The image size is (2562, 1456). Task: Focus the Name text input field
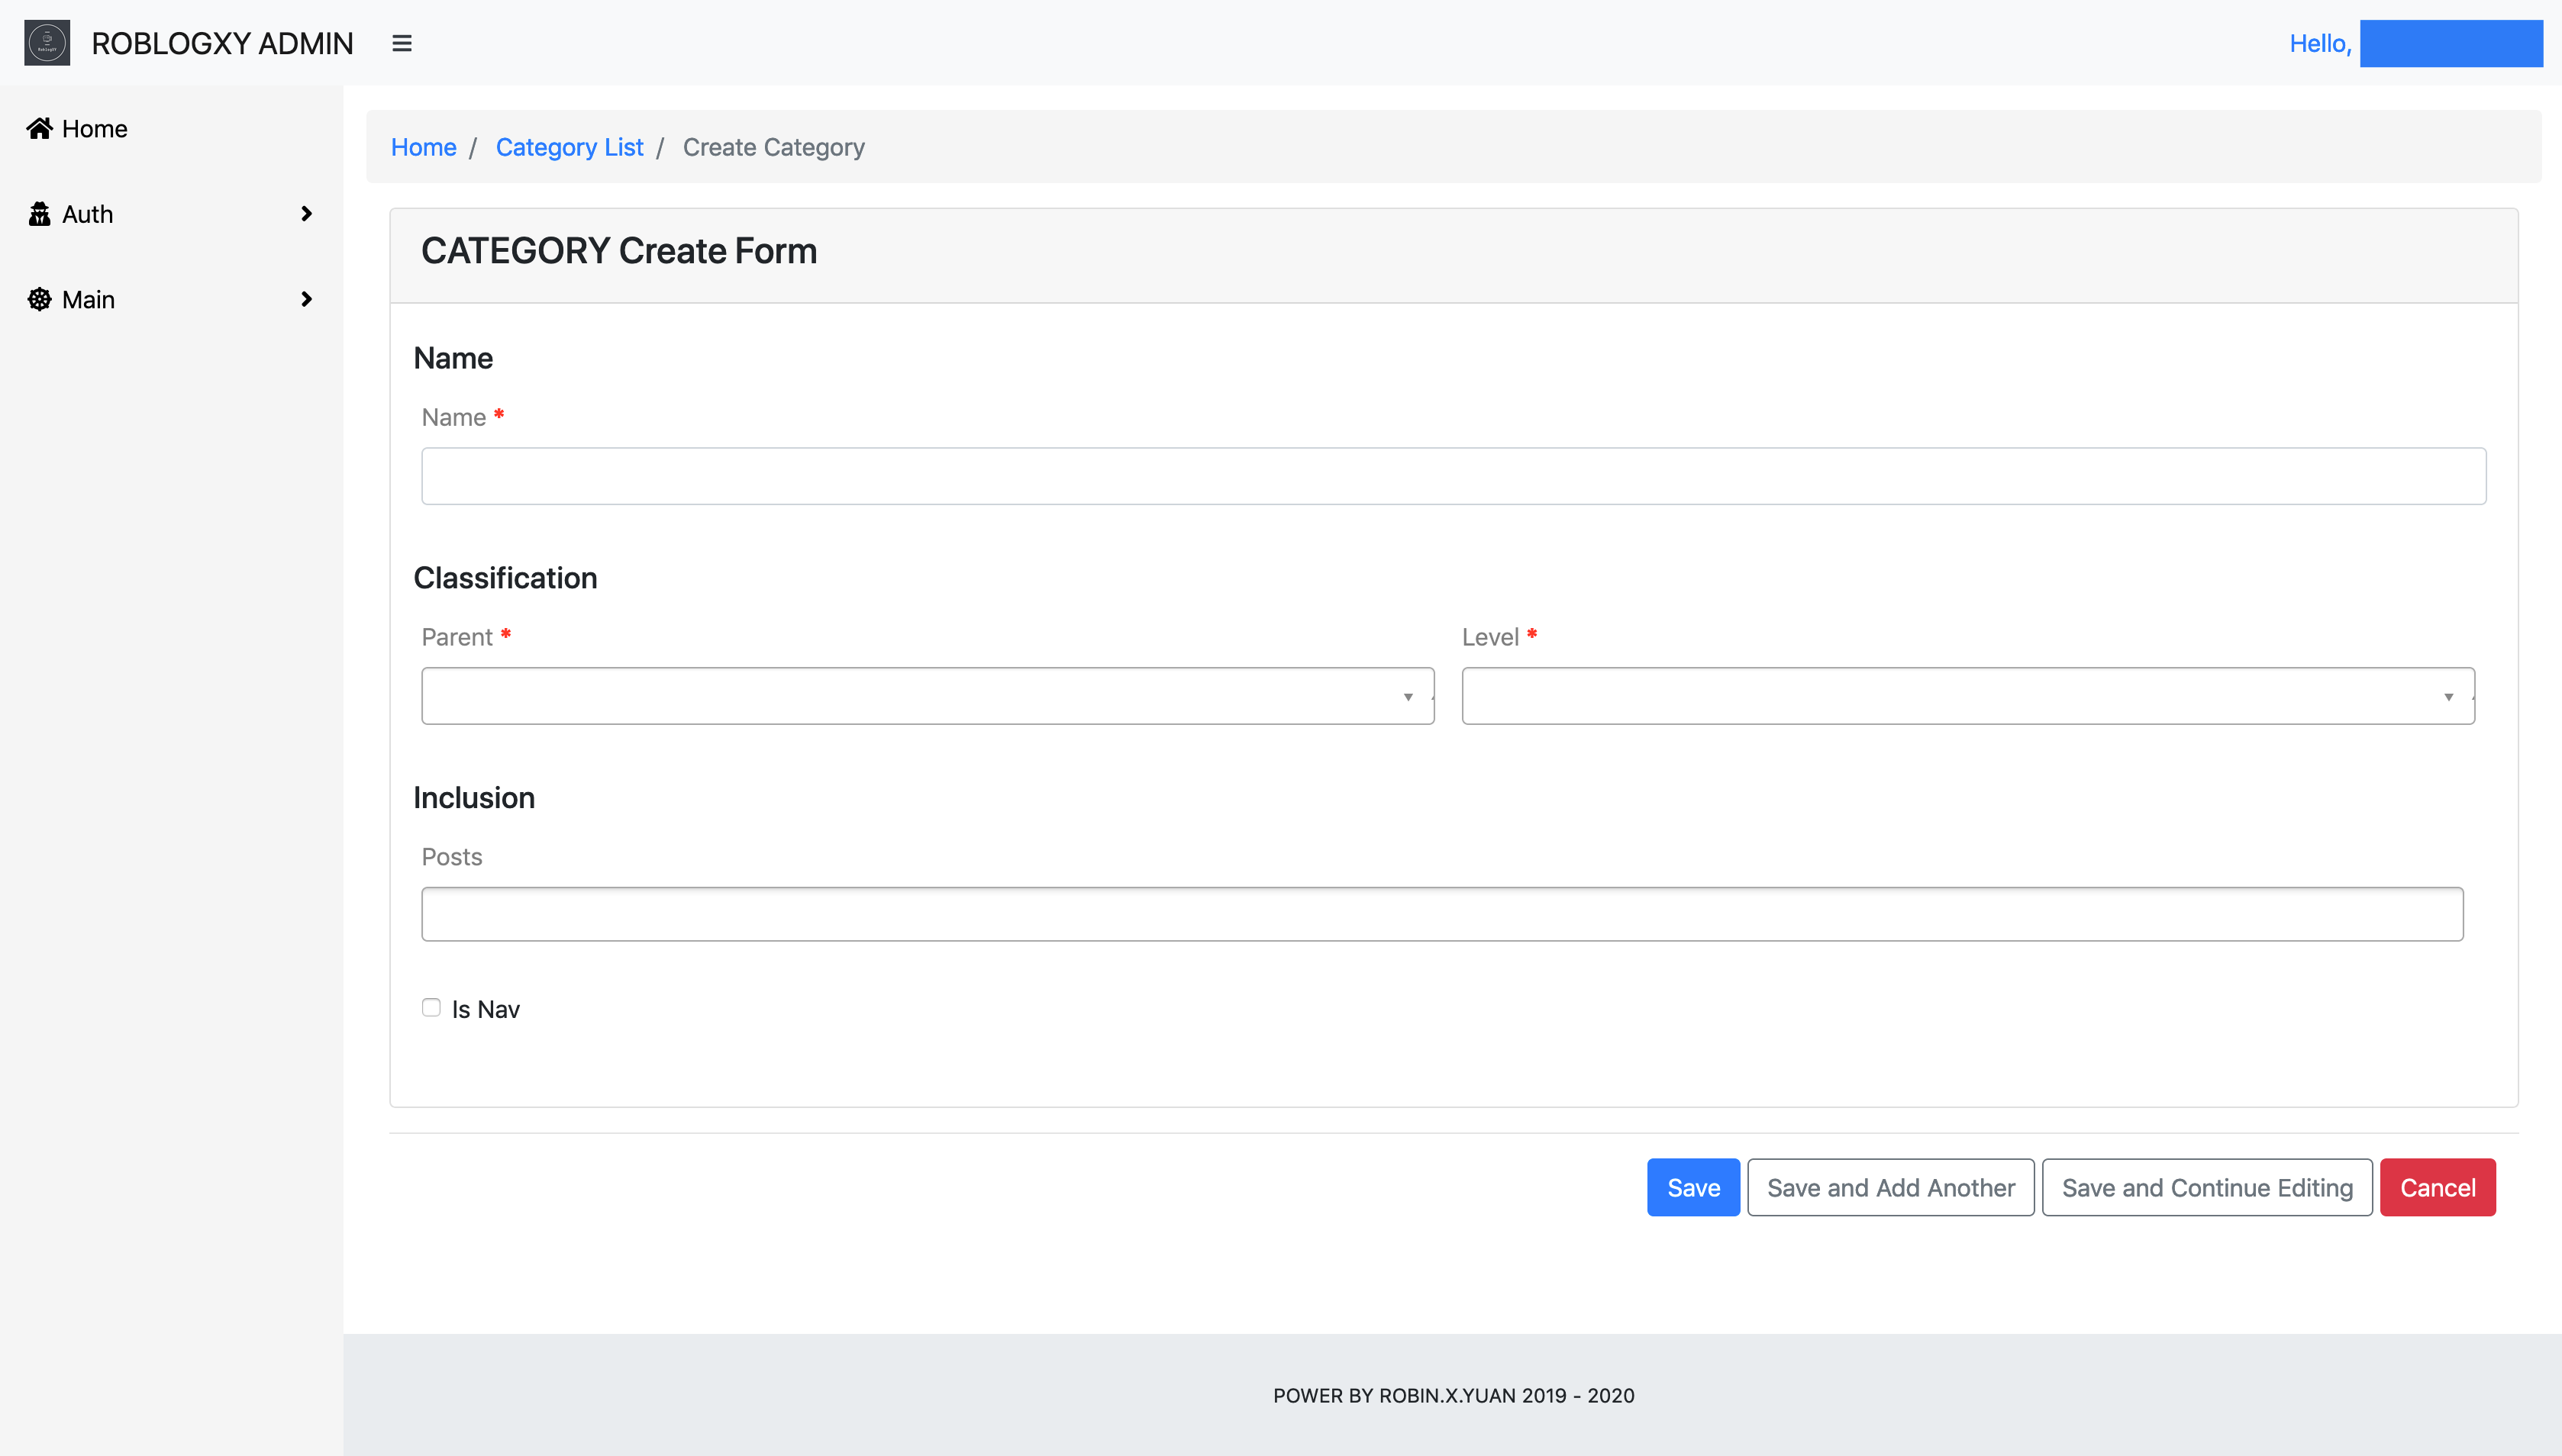click(1453, 476)
